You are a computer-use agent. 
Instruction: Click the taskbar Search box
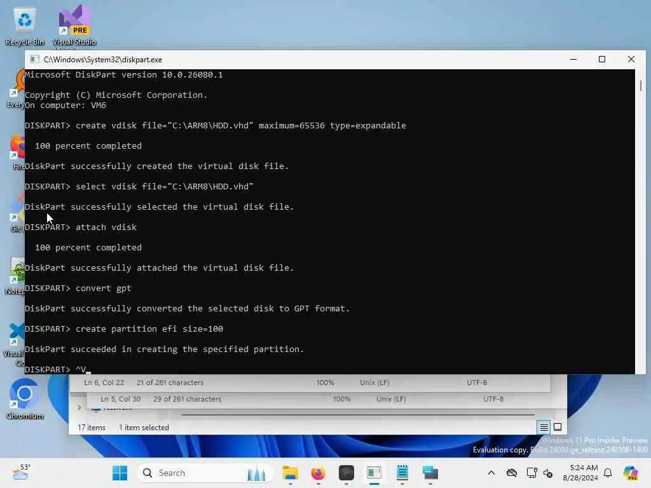(205, 473)
